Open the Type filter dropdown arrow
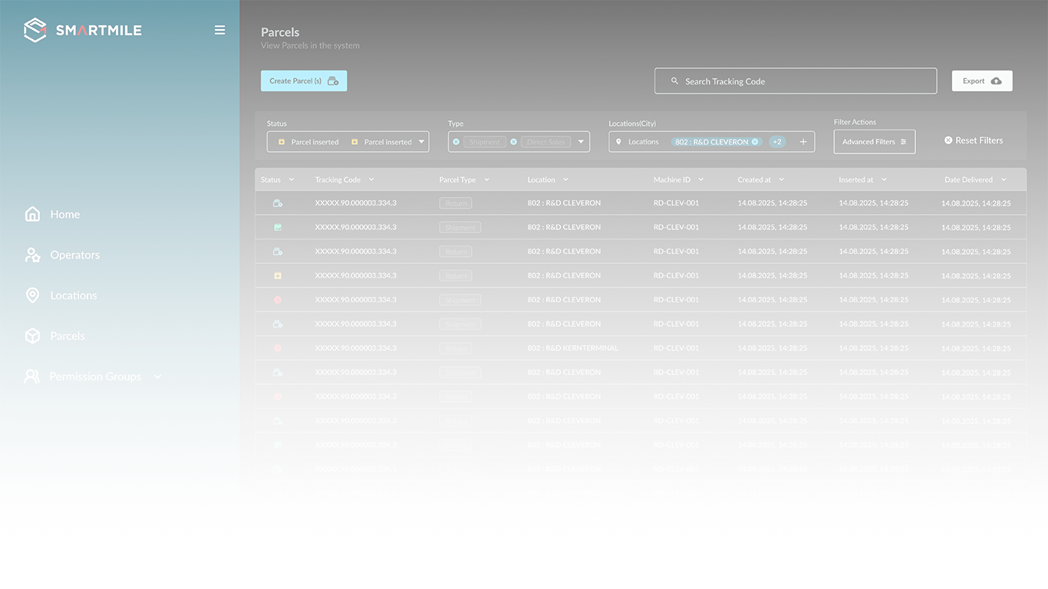This screenshot has height=589, width=1048. pyautogui.click(x=581, y=142)
